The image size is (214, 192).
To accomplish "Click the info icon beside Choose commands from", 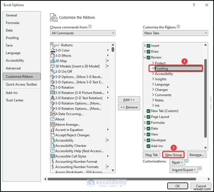I will 90,26.
